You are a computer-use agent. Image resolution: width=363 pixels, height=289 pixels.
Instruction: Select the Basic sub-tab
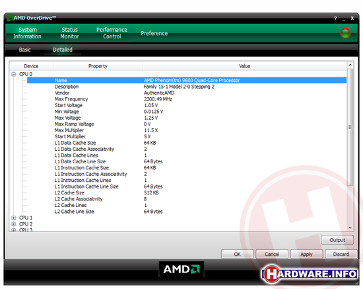[x=25, y=50]
